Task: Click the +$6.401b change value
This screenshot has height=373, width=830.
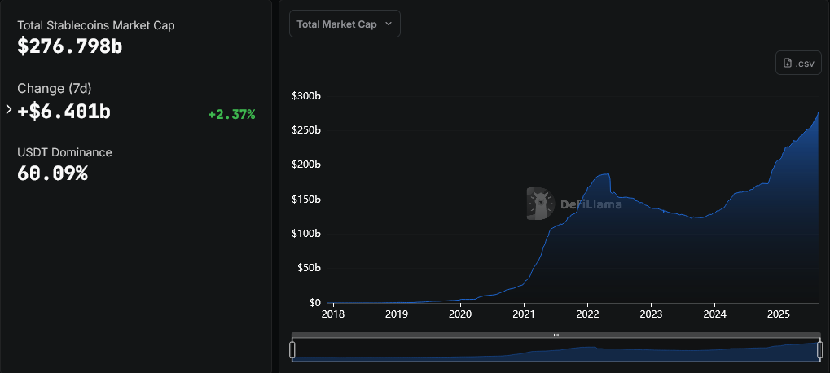Action: coord(64,112)
